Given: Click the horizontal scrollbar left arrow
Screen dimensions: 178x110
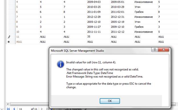Looking at the screenshot, I should (x=8, y=104).
